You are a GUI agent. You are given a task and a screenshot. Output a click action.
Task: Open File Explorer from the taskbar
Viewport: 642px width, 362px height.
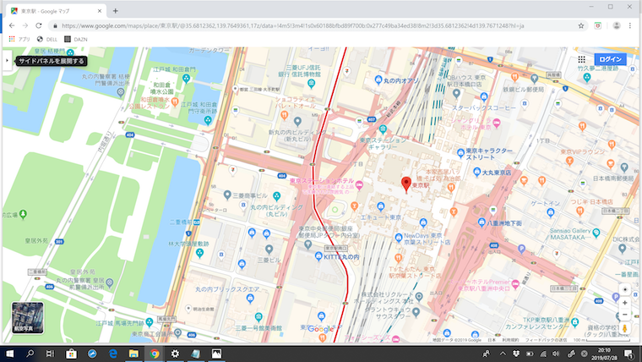pyautogui.click(x=133, y=354)
